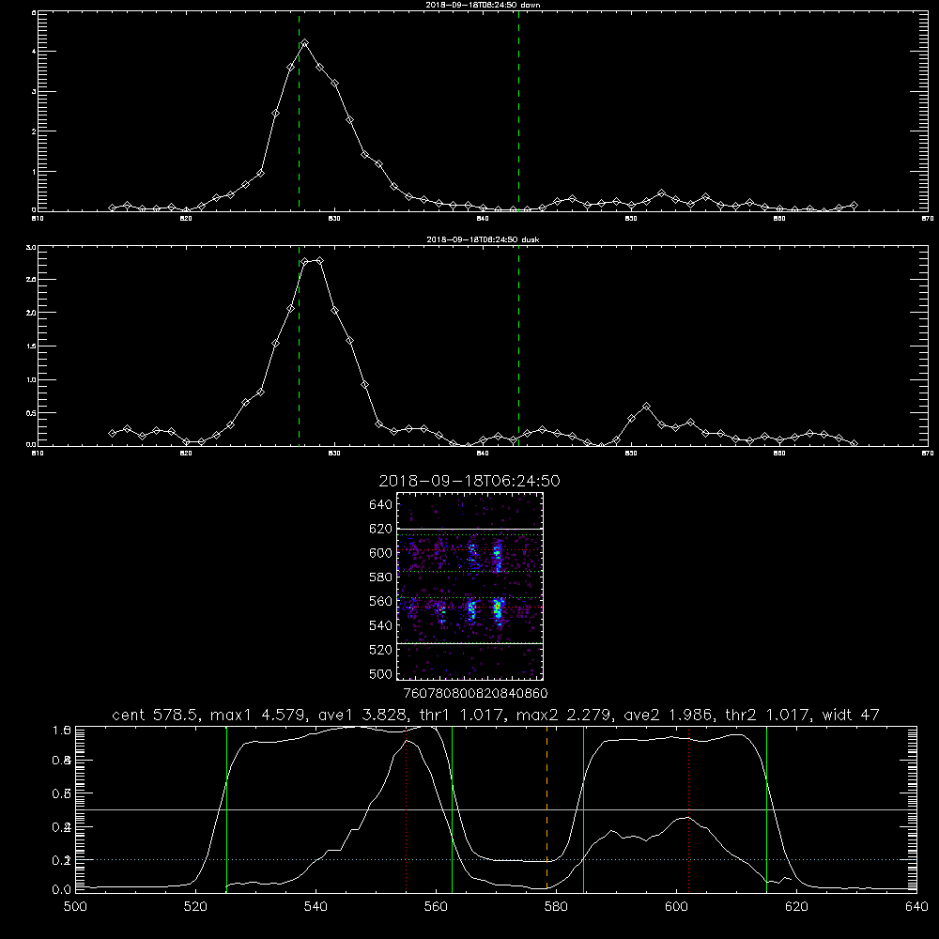This screenshot has width=939, height=939.
Task: Click the green vertical line at 615 in the bottom plot
Action: (x=766, y=808)
